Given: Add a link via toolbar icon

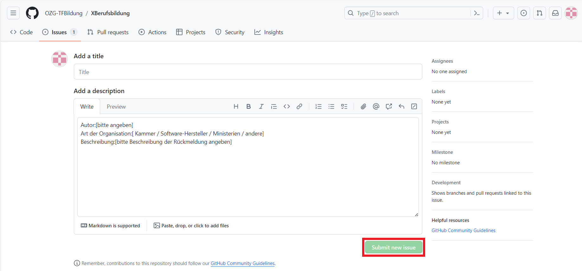Looking at the screenshot, I should click(299, 106).
